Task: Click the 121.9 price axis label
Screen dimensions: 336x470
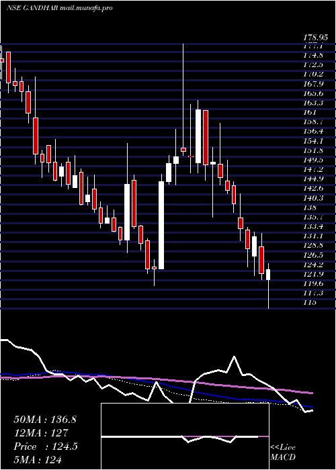Action: click(313, 274)
